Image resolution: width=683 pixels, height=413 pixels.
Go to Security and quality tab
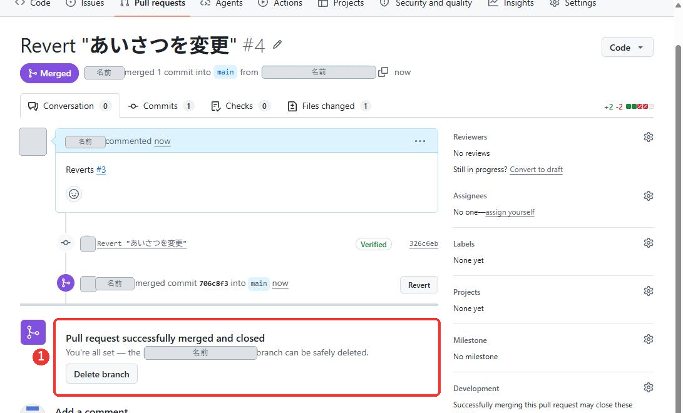[426, 4]
